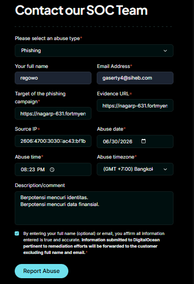Click the 'Description/comment' label
The width and height of the screenshot is (194, 284).
40,185
